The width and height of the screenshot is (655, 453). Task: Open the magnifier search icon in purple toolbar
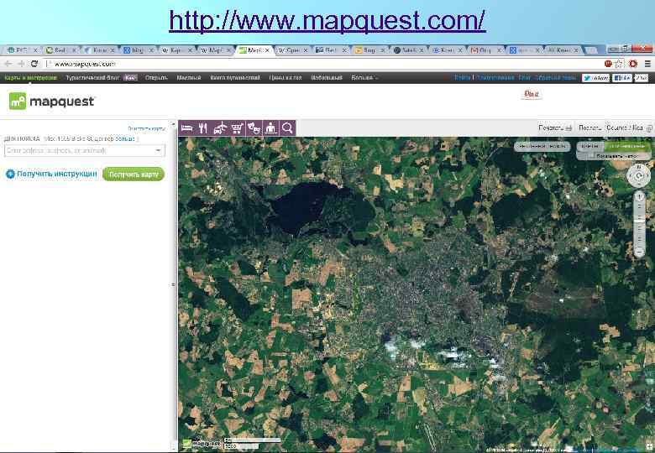point(287,128)
